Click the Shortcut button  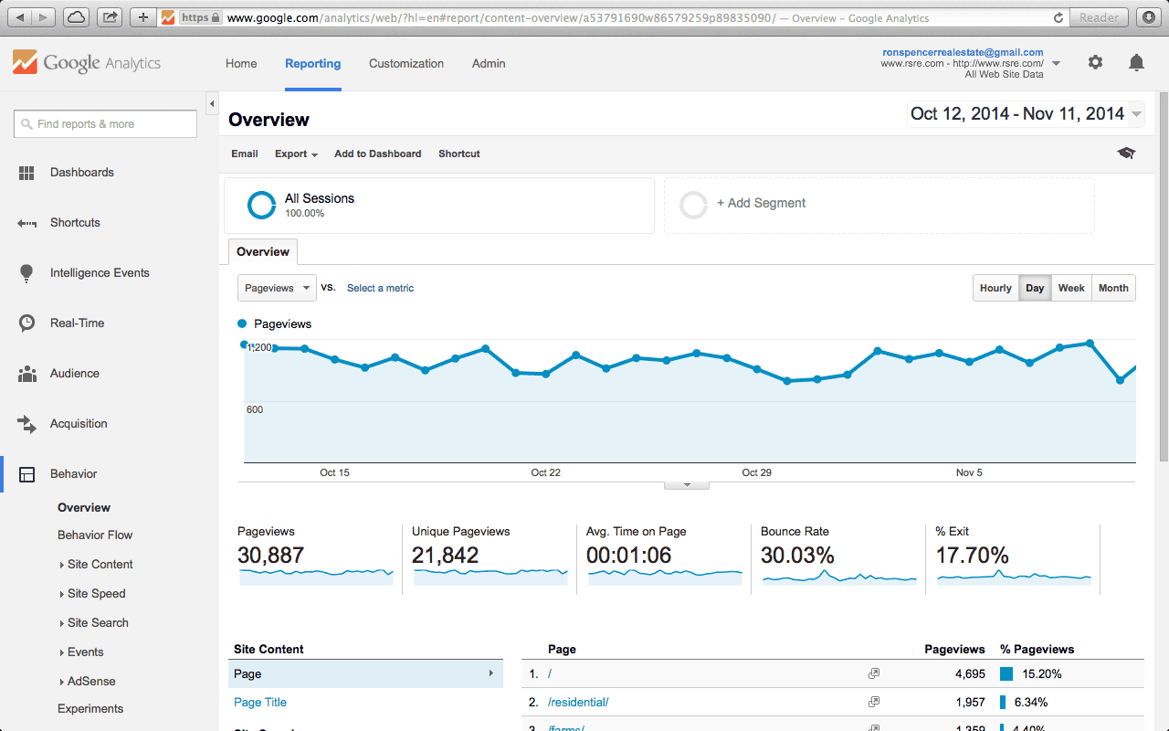click(x=459, y=154)
